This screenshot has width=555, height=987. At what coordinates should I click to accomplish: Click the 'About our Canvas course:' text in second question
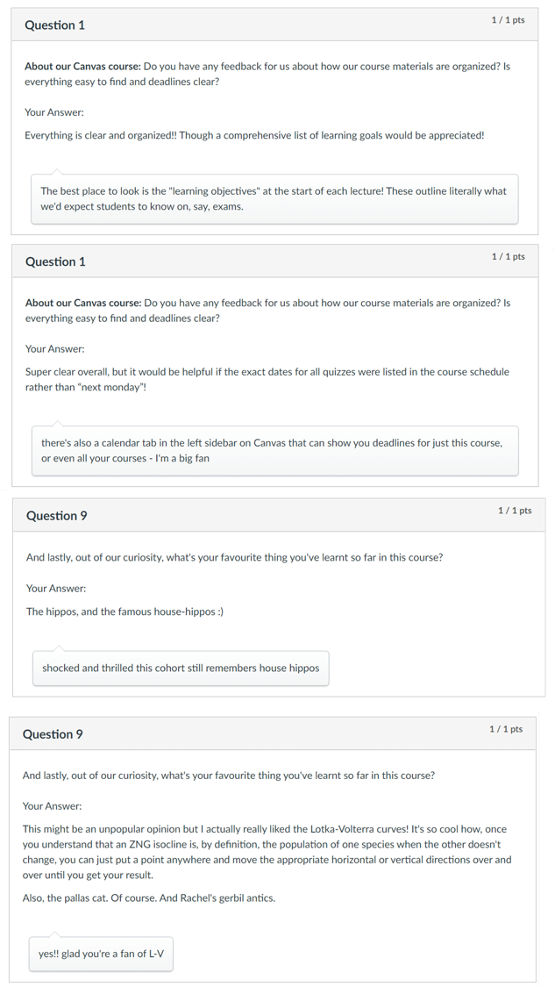point(83,303)
